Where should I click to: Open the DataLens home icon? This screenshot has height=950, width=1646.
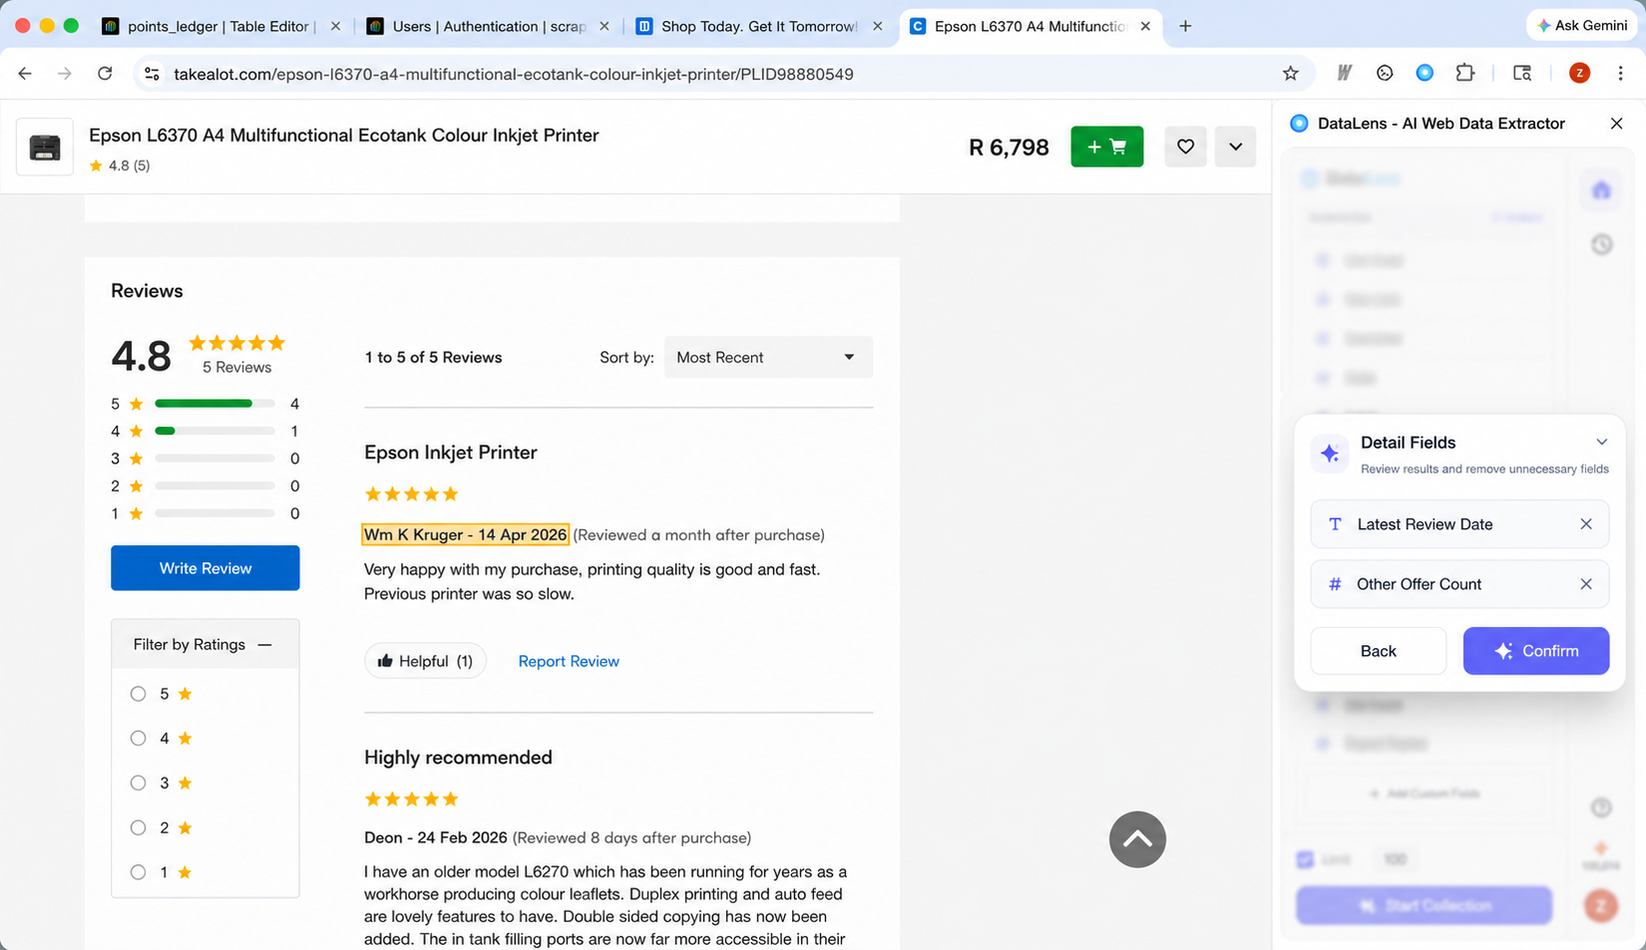1601,190
